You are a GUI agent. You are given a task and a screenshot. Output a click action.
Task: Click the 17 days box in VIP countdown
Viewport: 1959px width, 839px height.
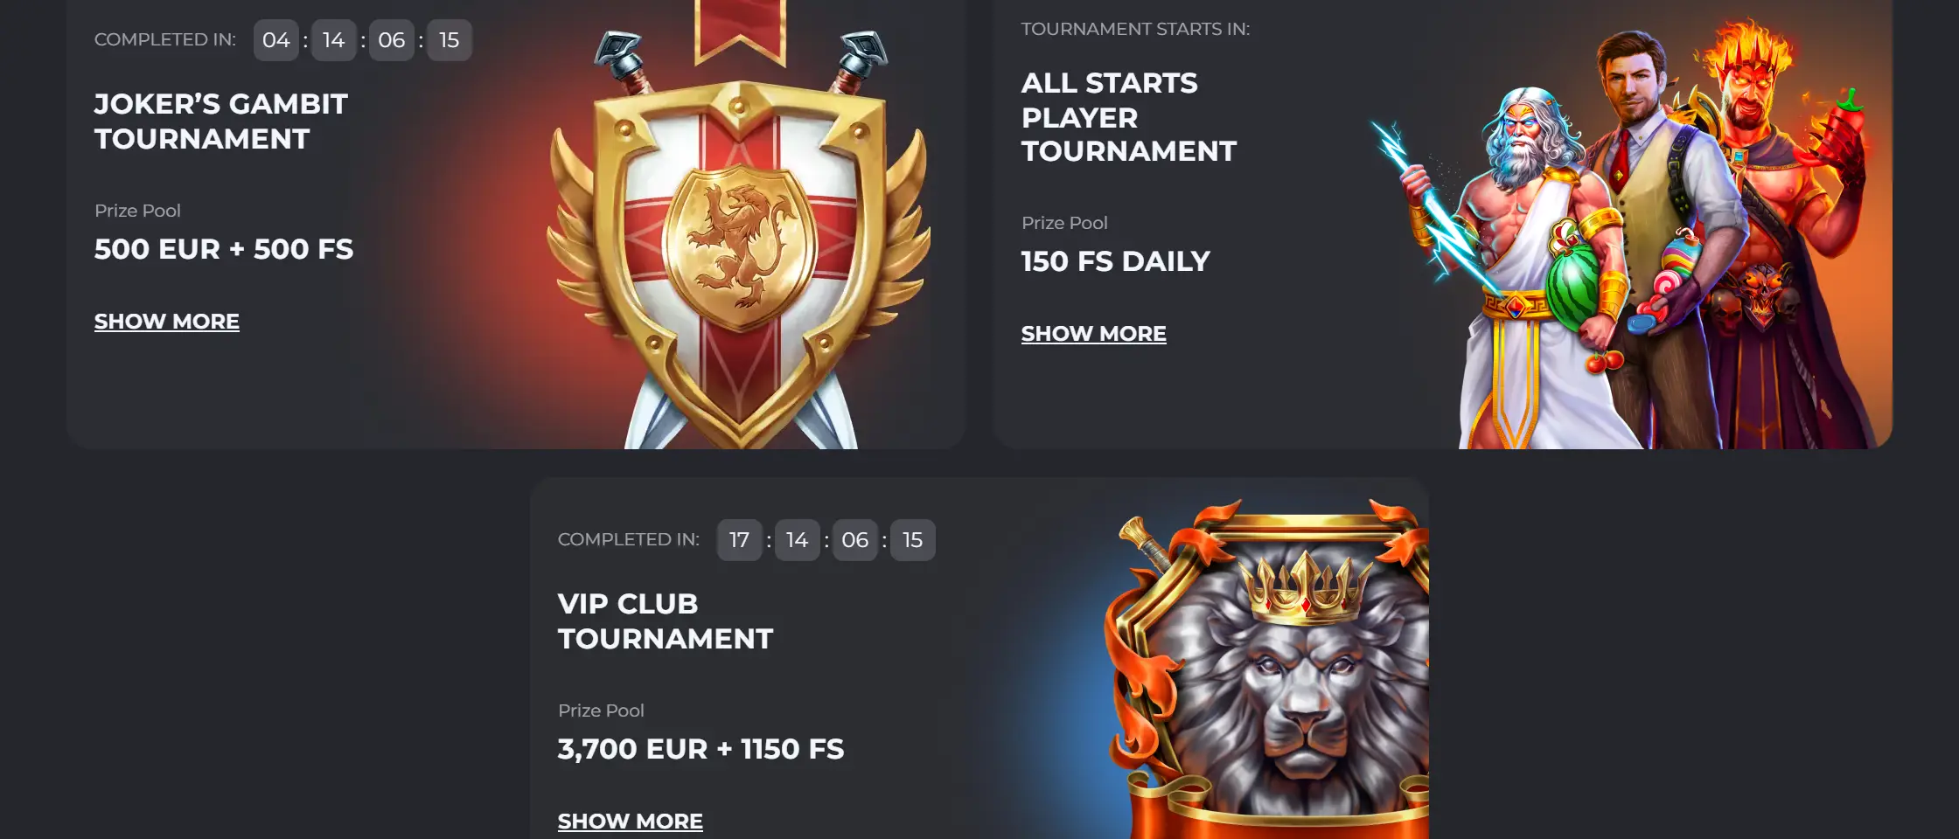(740, 540)
